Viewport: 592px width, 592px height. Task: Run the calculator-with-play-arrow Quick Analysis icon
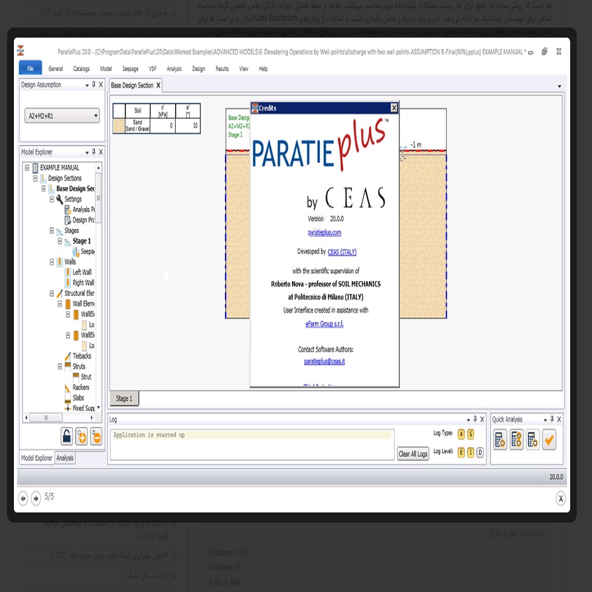coord(500,440)
